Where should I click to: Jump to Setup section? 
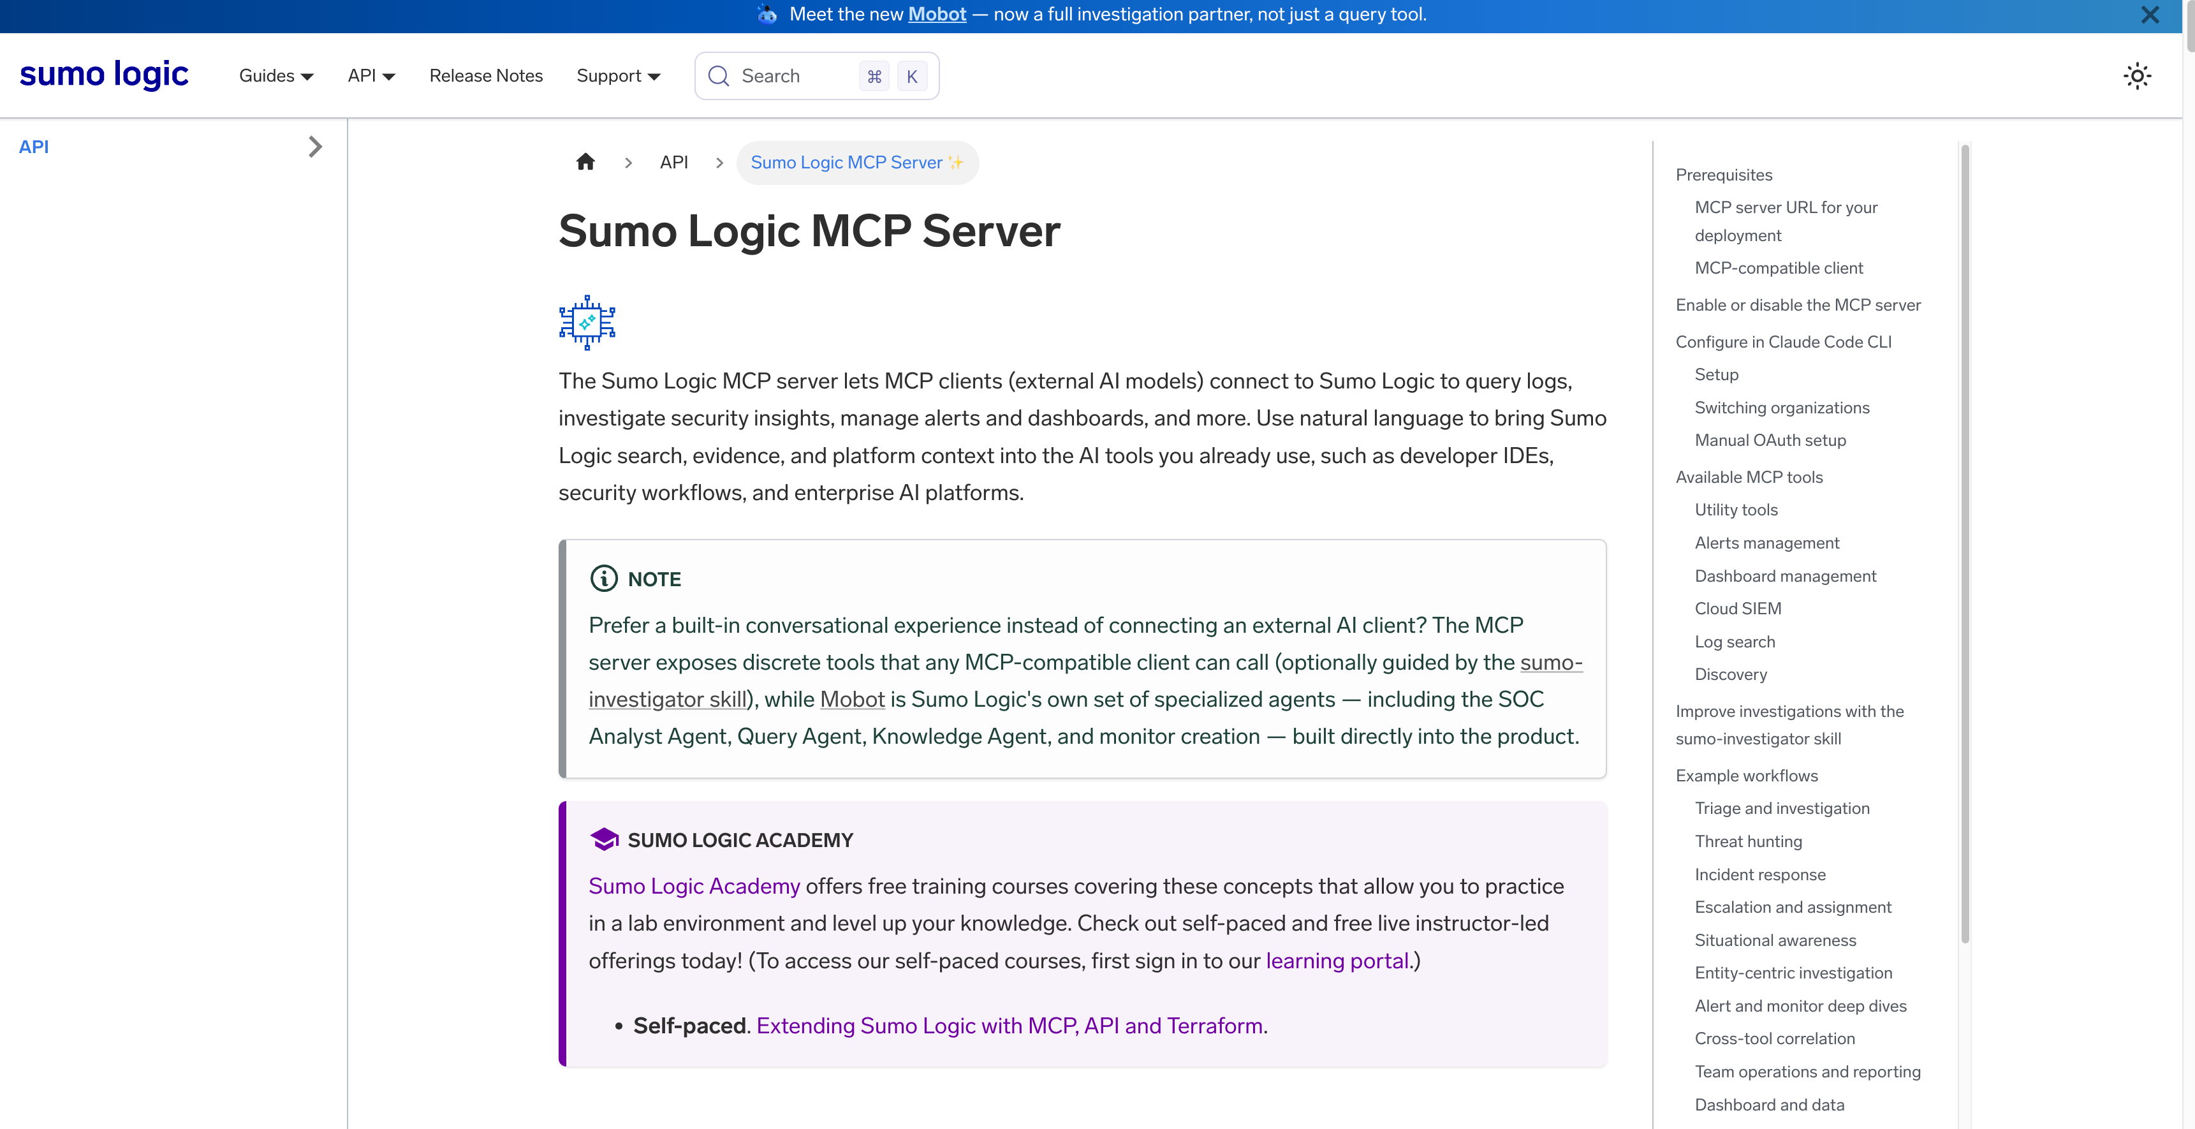click(1716, 375)
